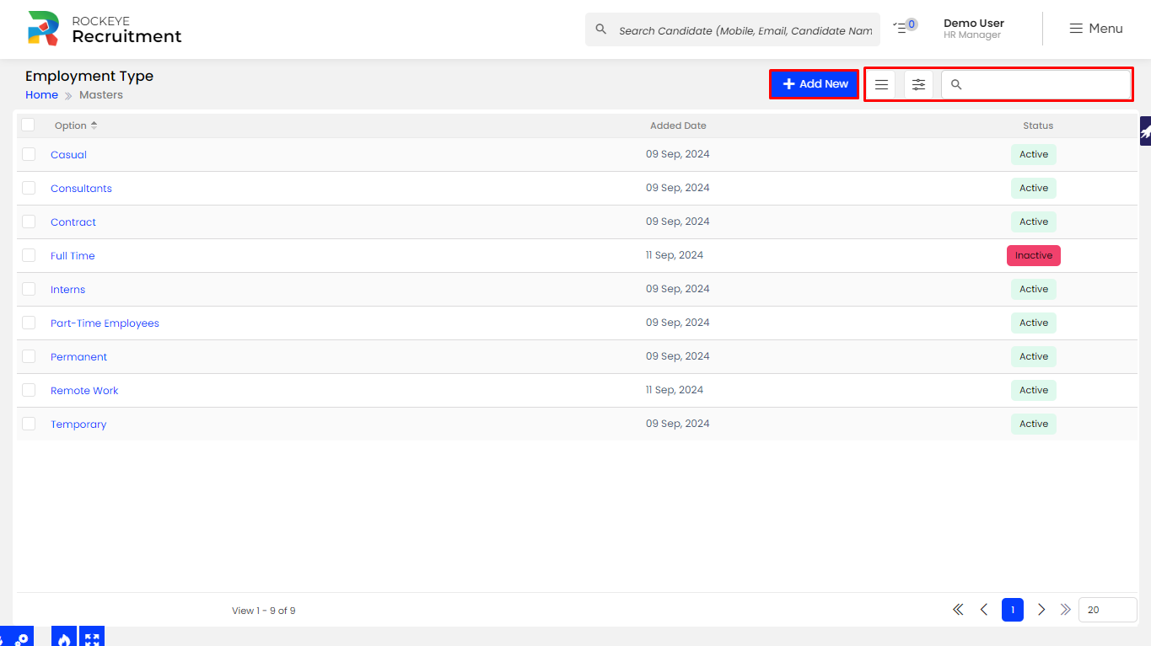Click the magnifier icon in candidate search
Viewport: 1151px width, 646px height.
click(x=601, y=29)
